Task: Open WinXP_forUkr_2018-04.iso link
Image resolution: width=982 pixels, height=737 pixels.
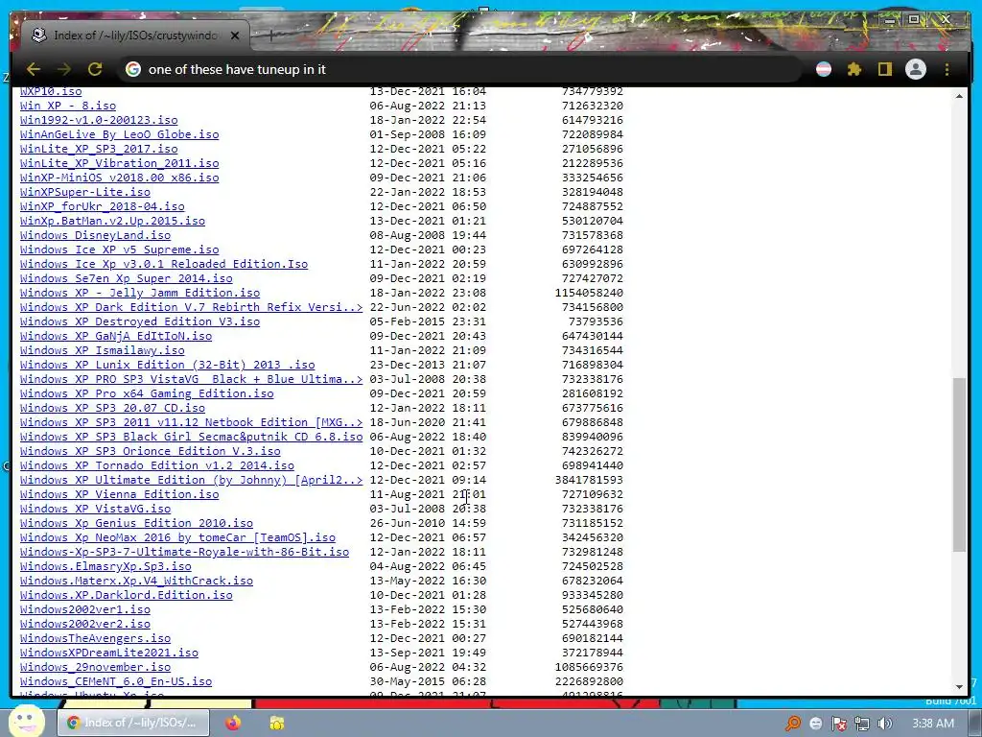Action: [102, 207]
